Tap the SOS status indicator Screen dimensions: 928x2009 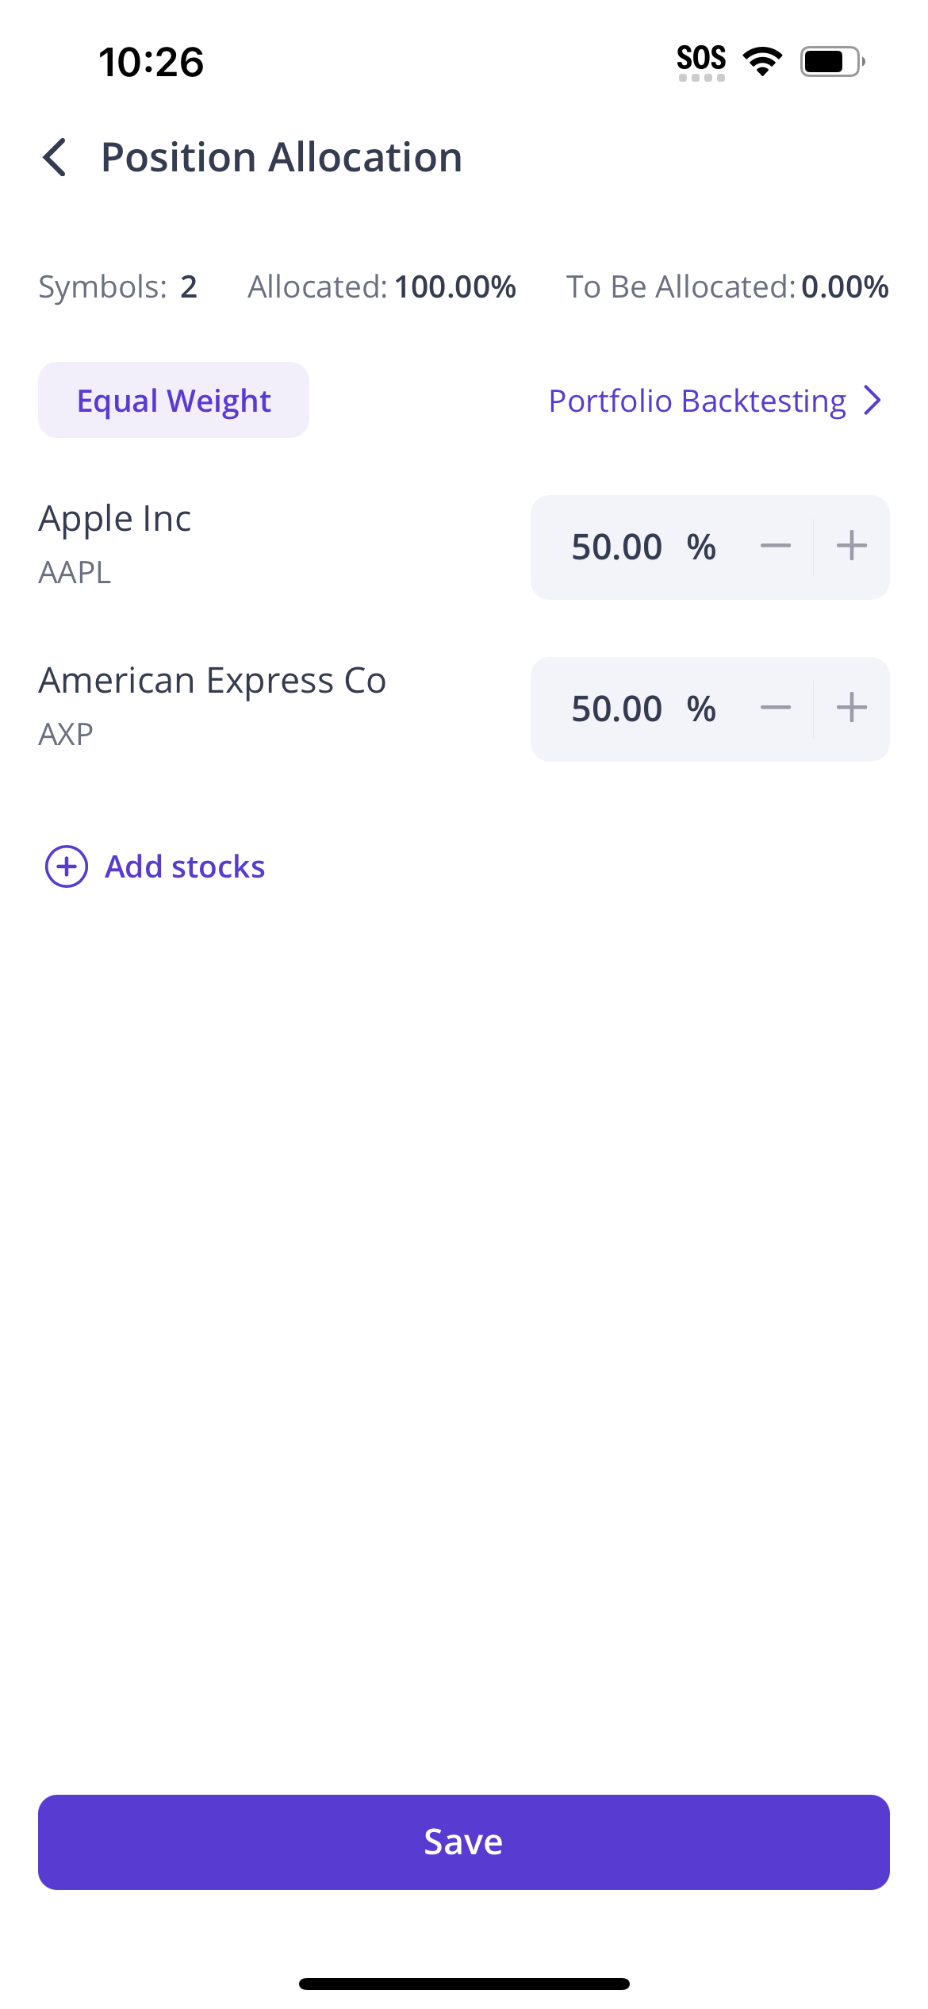coord(701,61)
